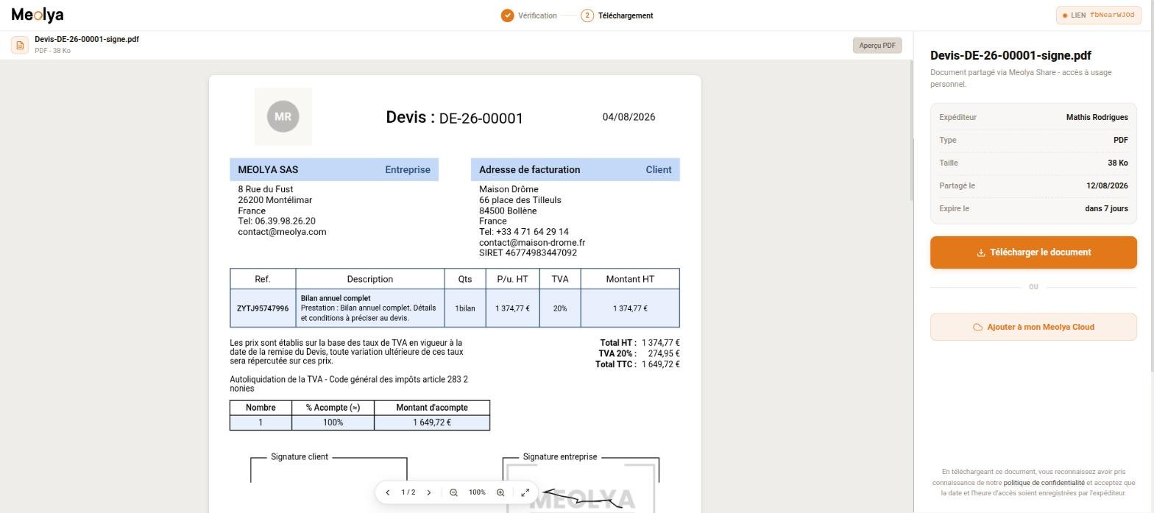Click the Vérification step checkmark icon
This screenshot has height=513, width=1154.
click(507, 15)
